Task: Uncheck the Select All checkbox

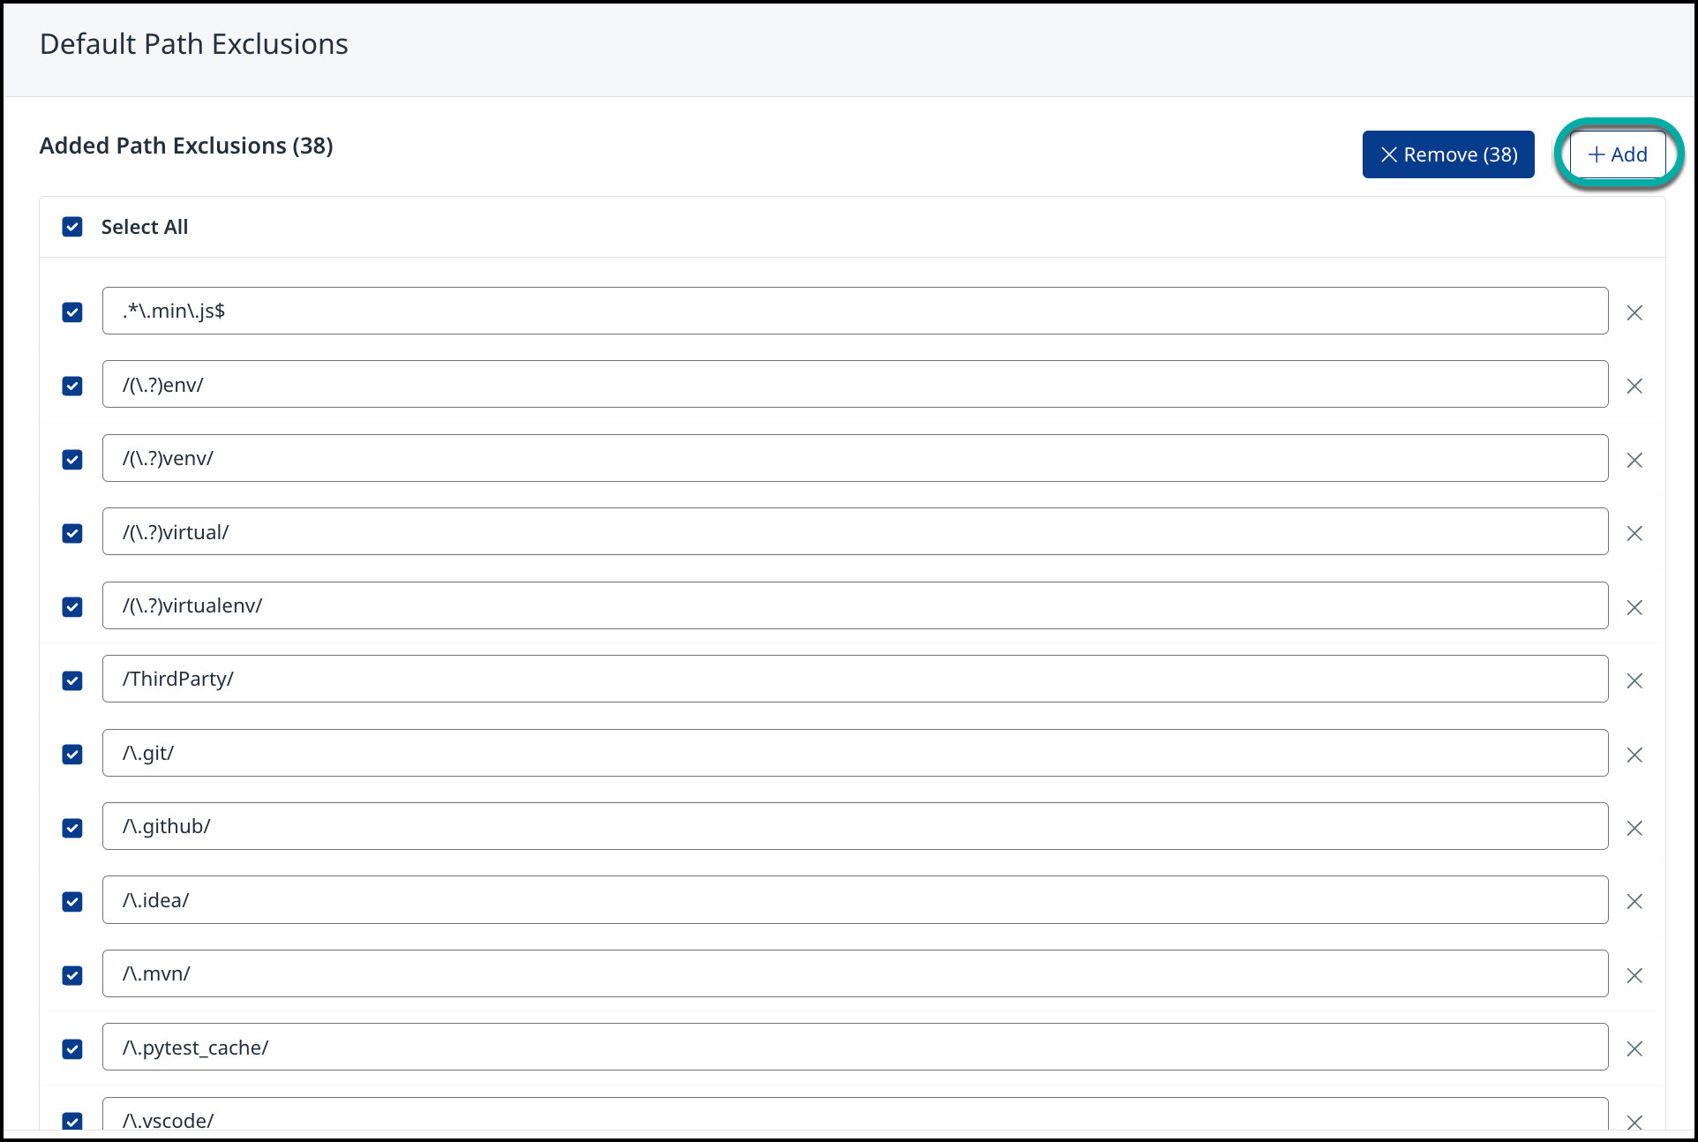Action: tap(72, 227)
